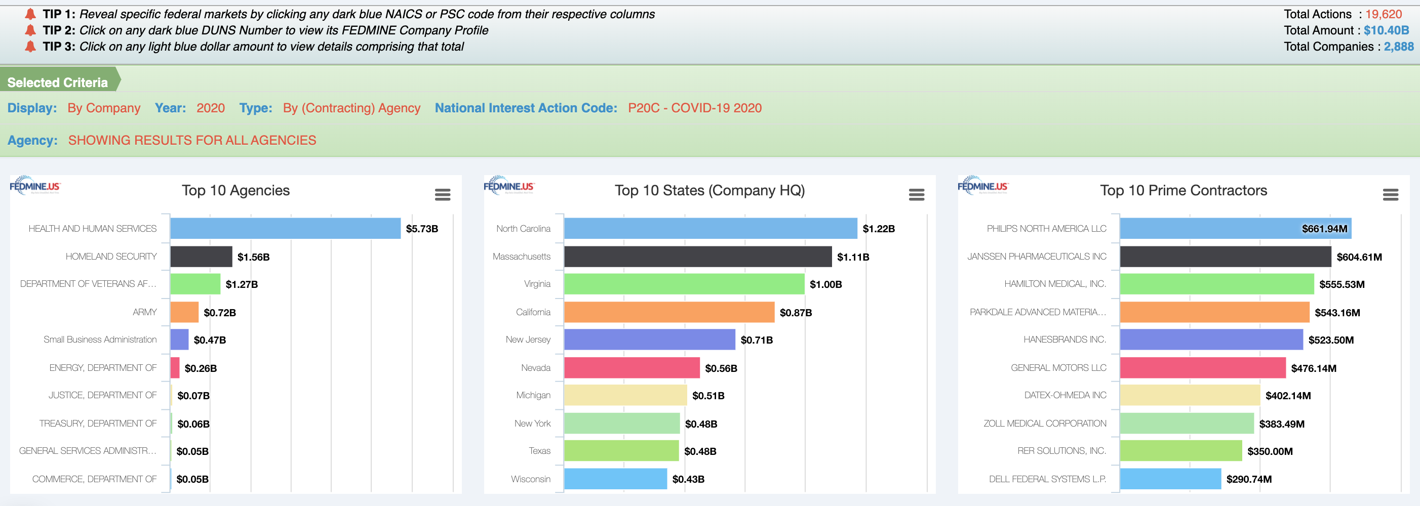Click Top 10 Prime Contractors title
Image resolution: width=1420 pixels, height=506 pixels.
1184,190
